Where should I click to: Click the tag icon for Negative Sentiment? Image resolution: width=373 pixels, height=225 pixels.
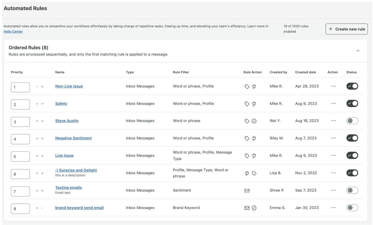247,138
